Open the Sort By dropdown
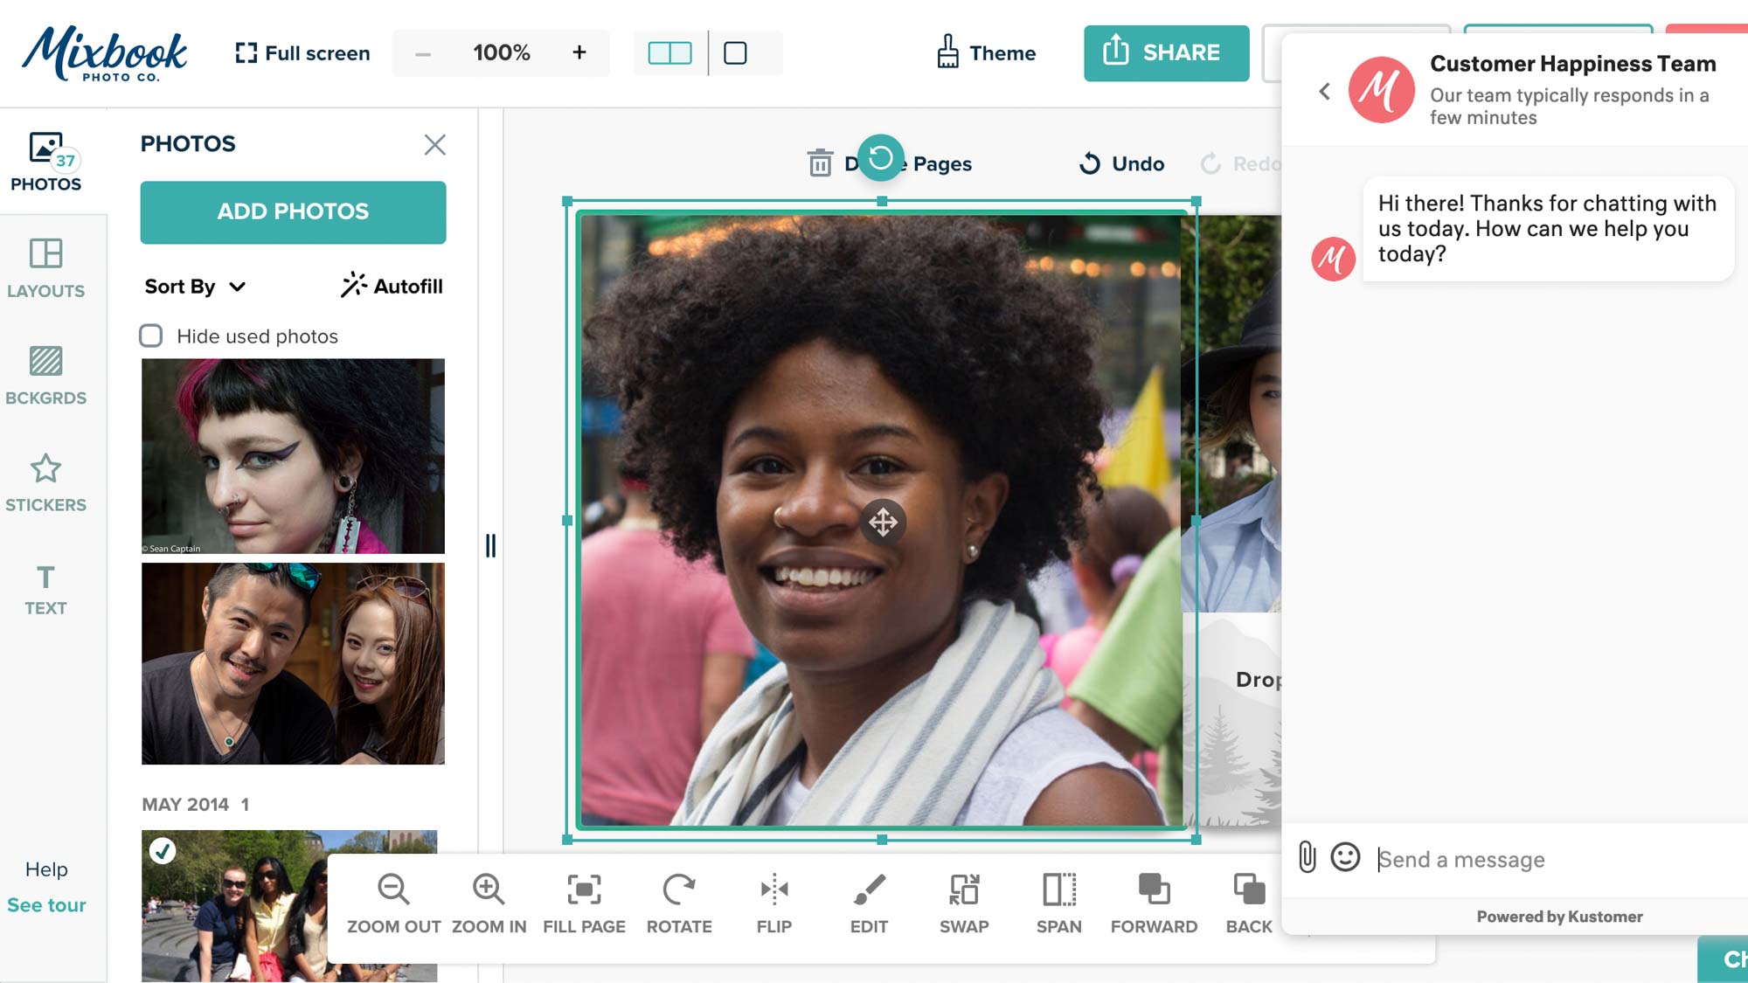Viewport: 1748px width, 983px height. 194,286
